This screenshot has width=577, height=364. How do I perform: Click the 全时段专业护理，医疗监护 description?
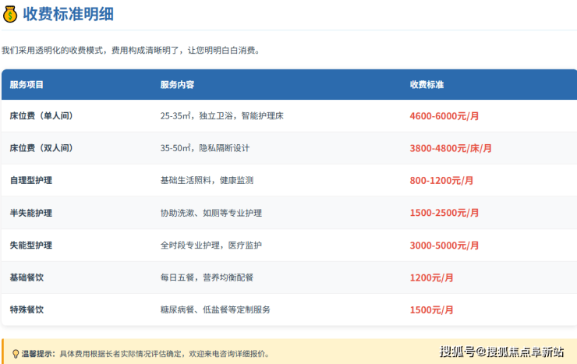[211, 245]
